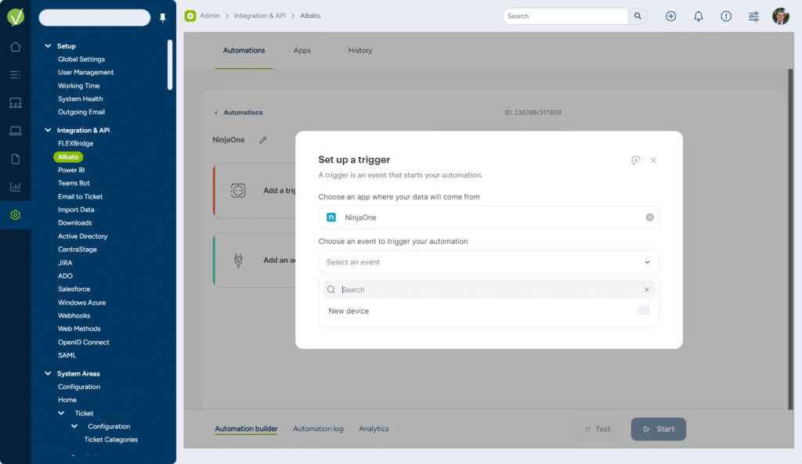
Task: Click the Start button
Action: pyautogui.click(x=658, y=429)
